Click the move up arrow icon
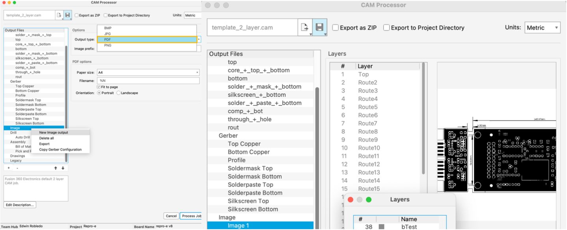 click(56, 168)
